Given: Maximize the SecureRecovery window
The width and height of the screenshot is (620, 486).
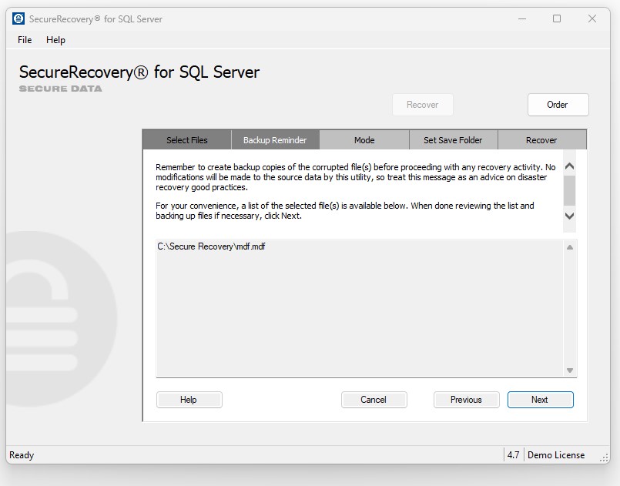Looking at the screenshot, I should tap(557, 18).
